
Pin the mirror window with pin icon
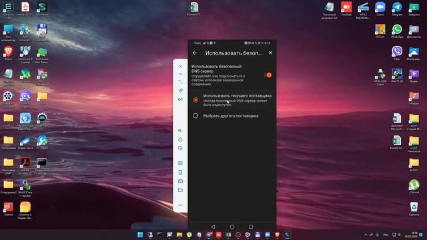[180, 90]
